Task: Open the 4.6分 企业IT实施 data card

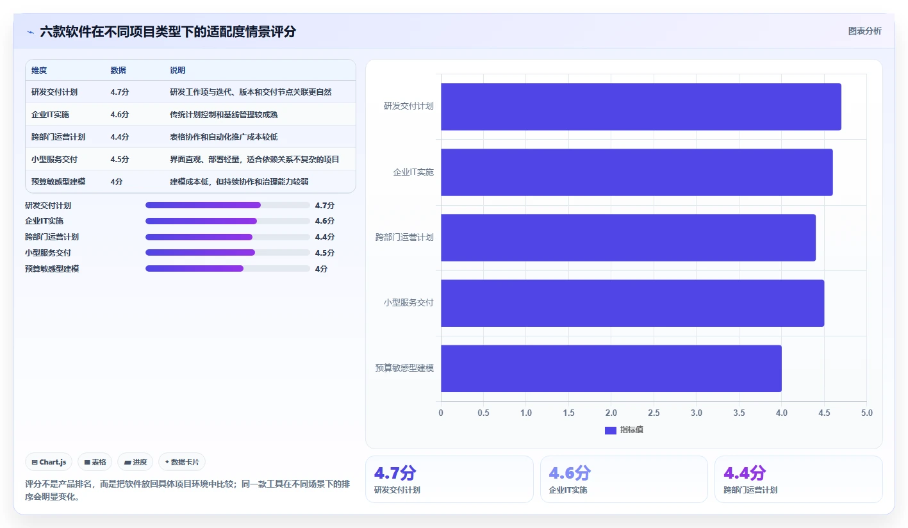Action: pyautogui.click(x=624, y=479)
